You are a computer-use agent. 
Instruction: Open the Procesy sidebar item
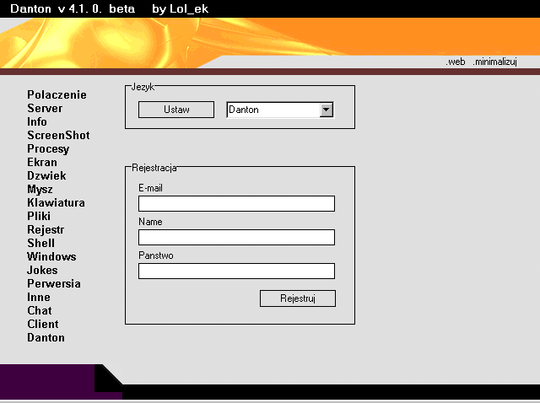pos(48,149)
